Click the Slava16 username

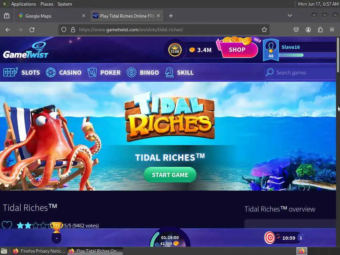[x=291, y=47]
